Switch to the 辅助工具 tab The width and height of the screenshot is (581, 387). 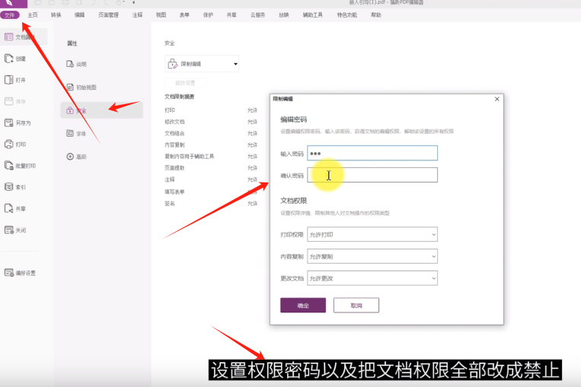coord(313,14)
